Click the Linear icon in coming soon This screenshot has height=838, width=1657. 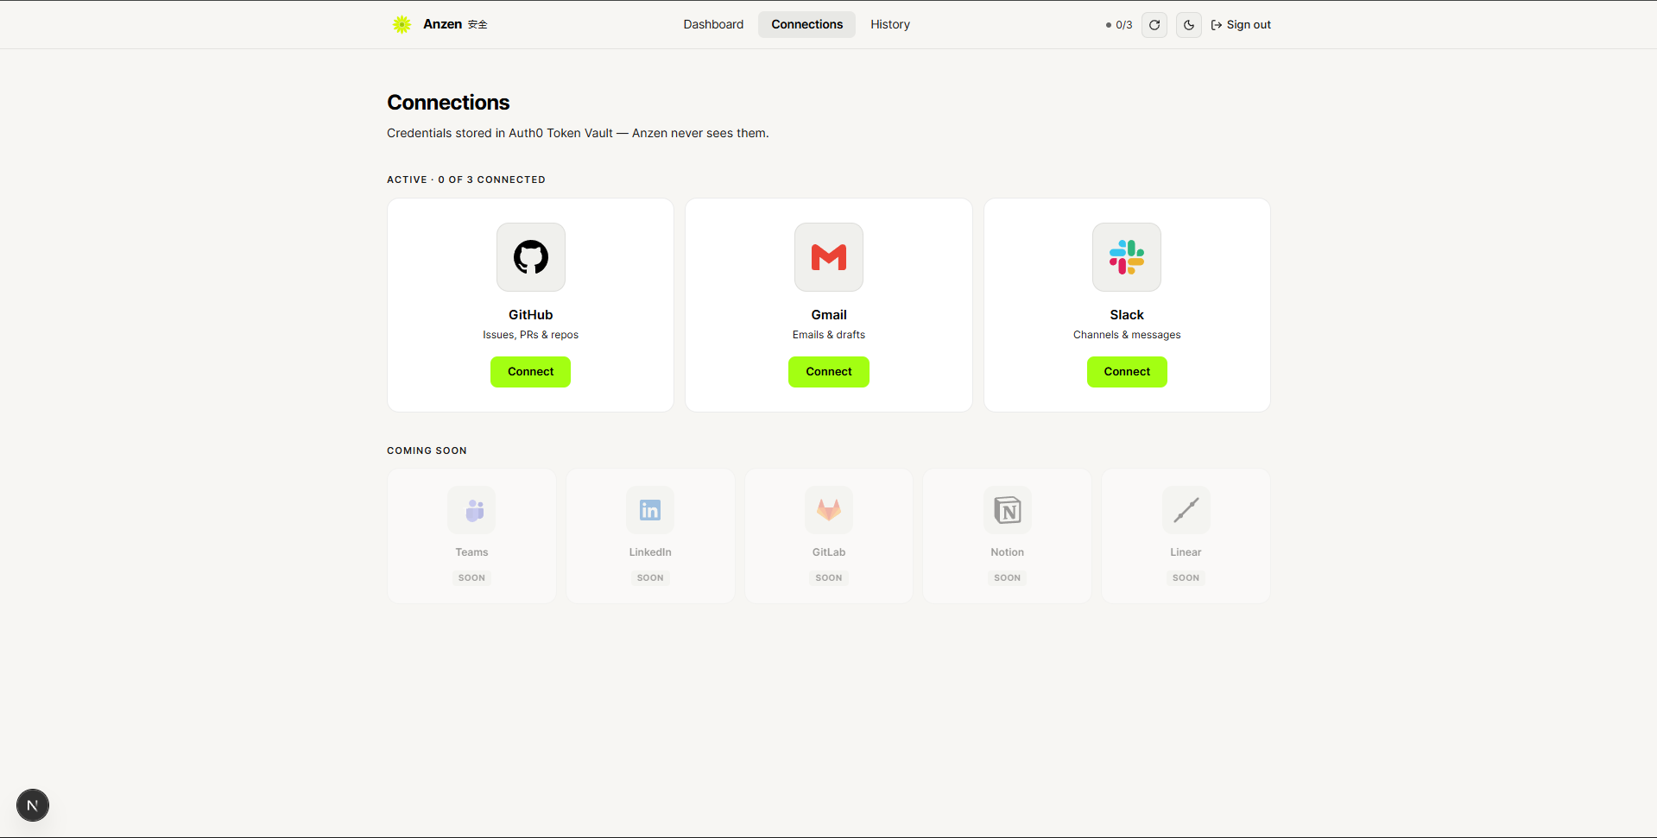[1186, 510]
